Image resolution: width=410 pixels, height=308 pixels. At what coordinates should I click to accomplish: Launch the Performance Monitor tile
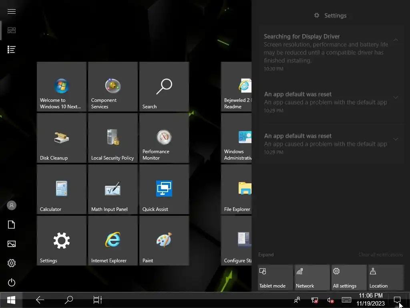164,138
